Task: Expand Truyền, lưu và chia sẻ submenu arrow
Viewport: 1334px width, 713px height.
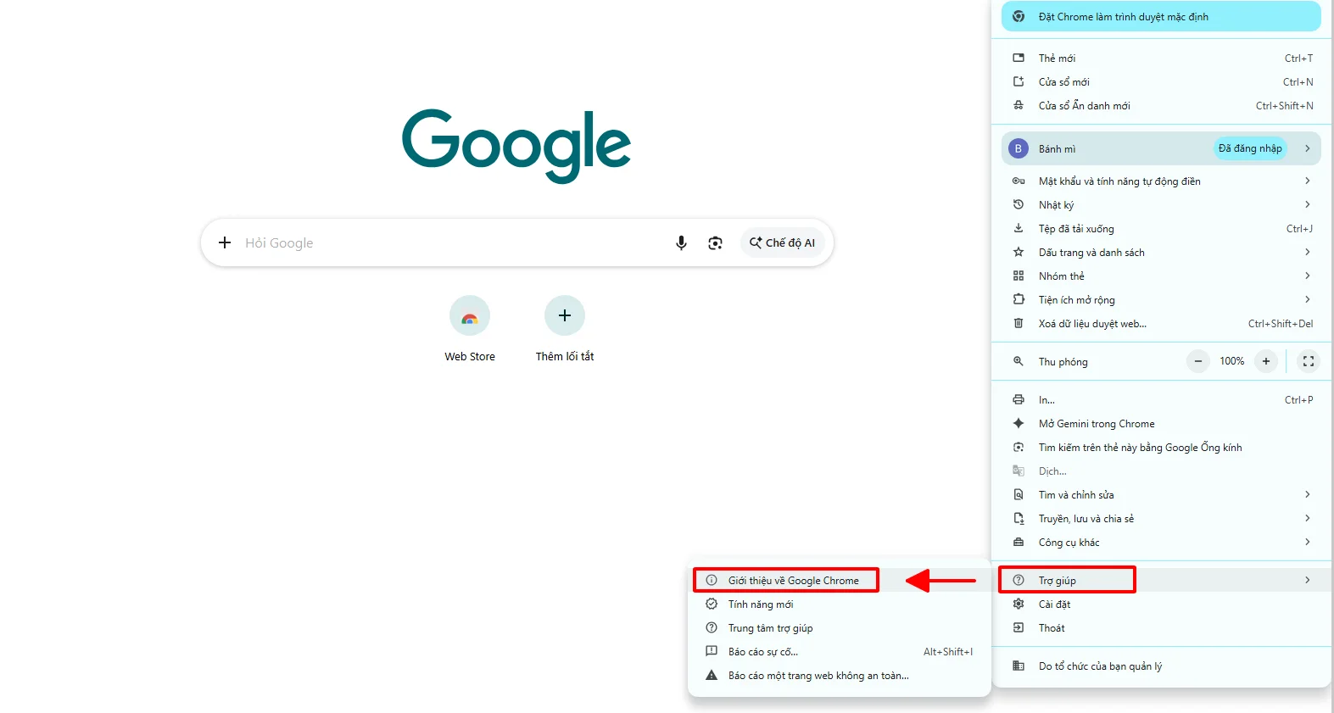Action: pyautogui.click(x=1308, y=518)
